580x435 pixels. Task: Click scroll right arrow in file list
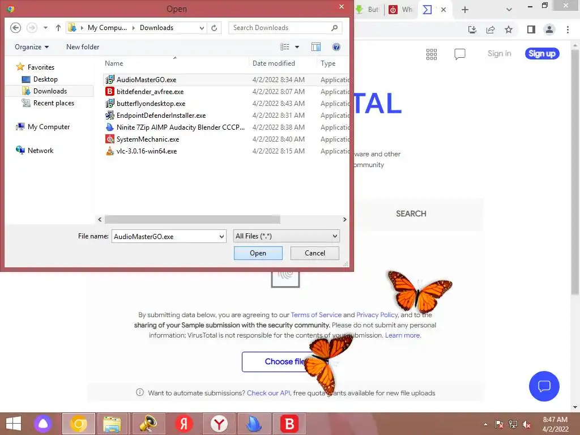[345, 219]
